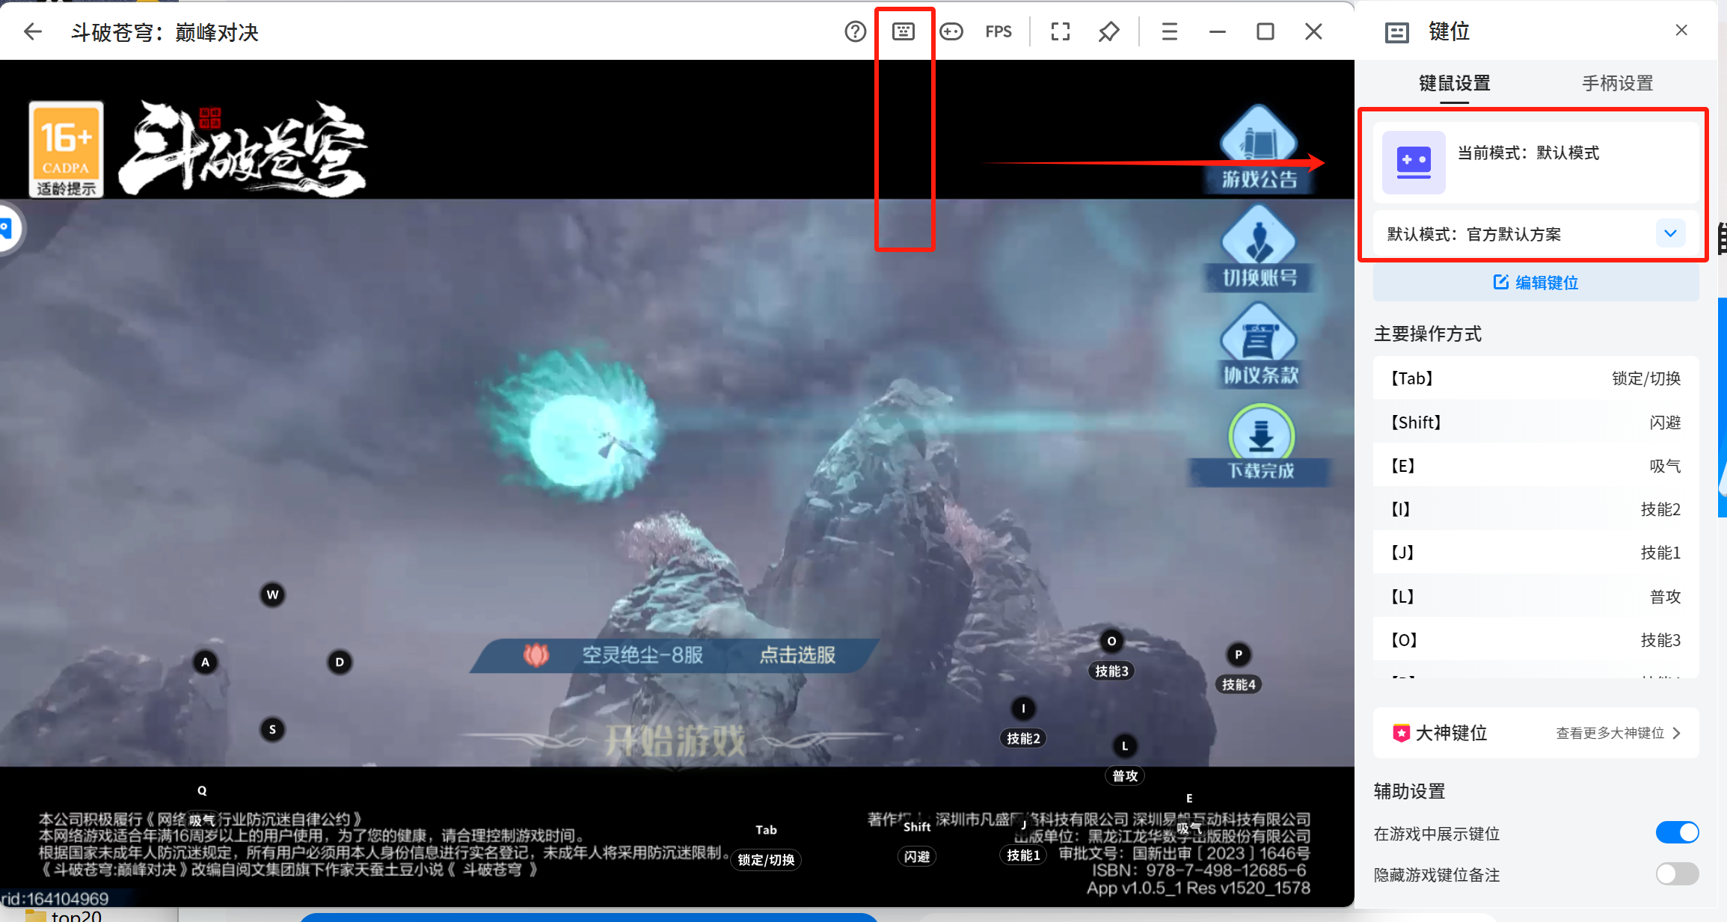Click the 键位 panel header icon

pyautogui.click(x=1396, y=32)
